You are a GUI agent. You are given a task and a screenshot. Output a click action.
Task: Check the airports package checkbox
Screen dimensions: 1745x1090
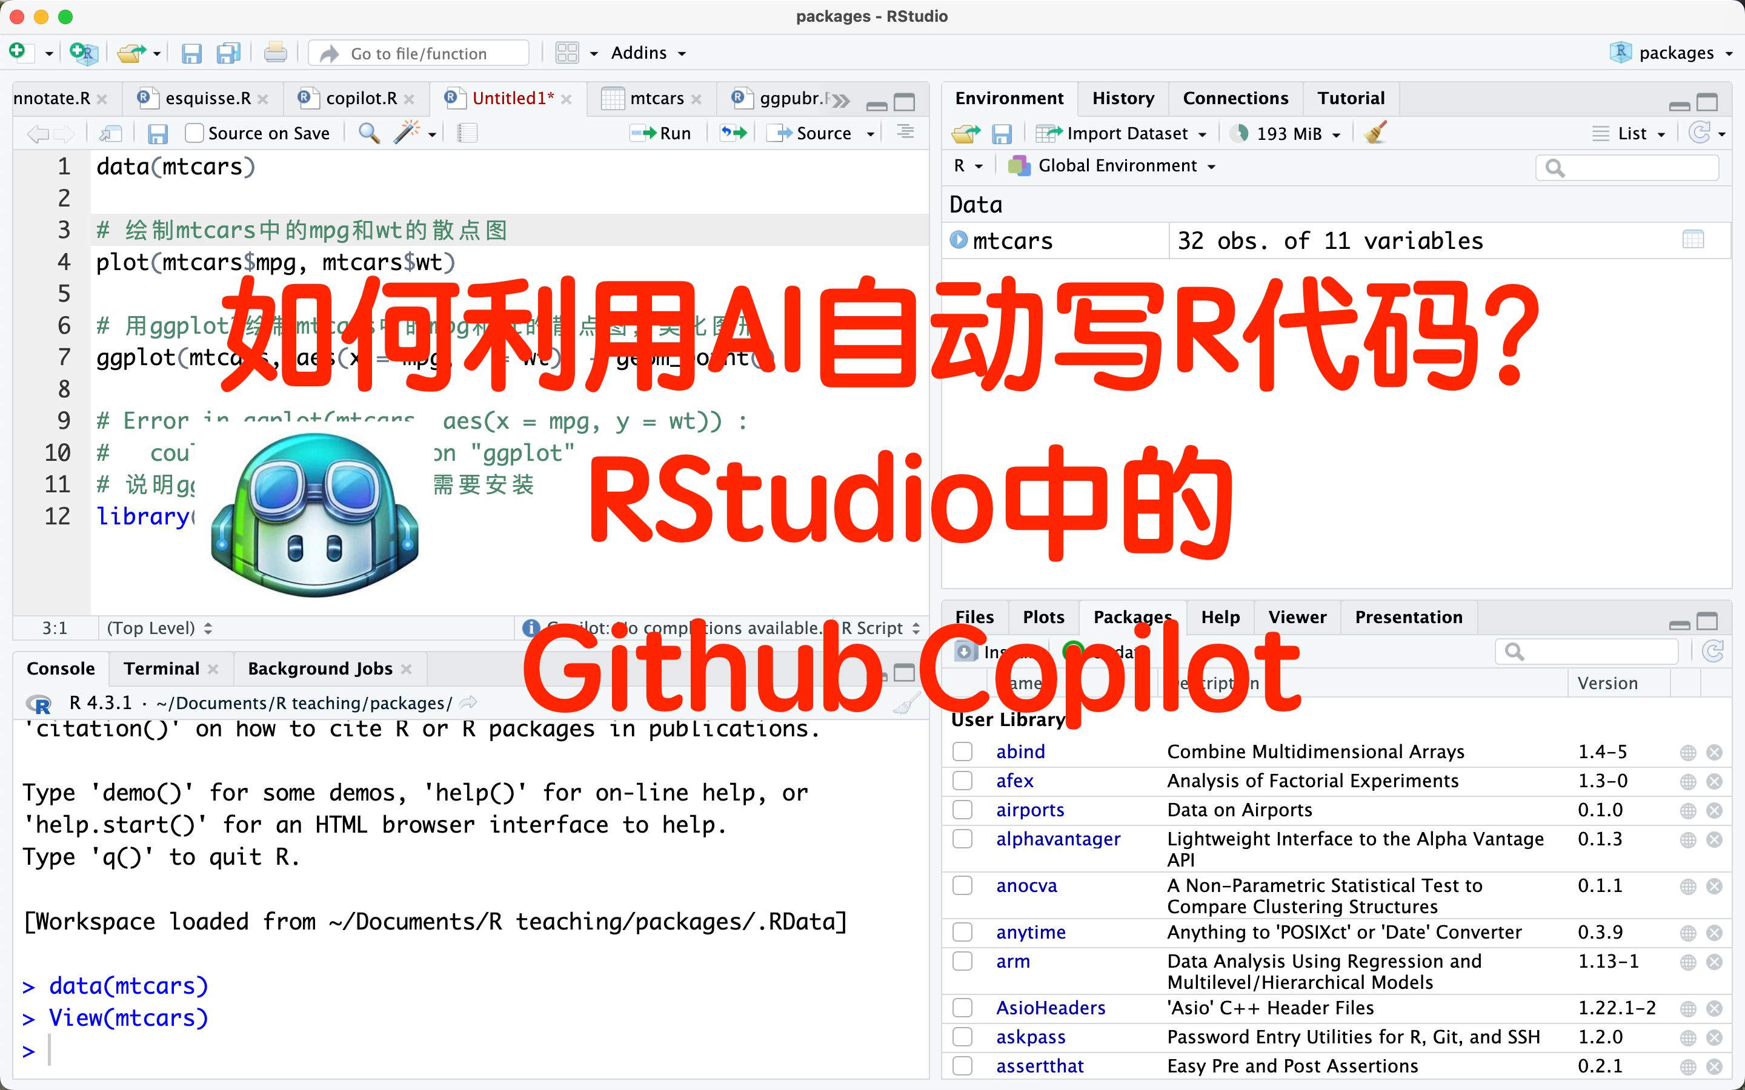963,810
